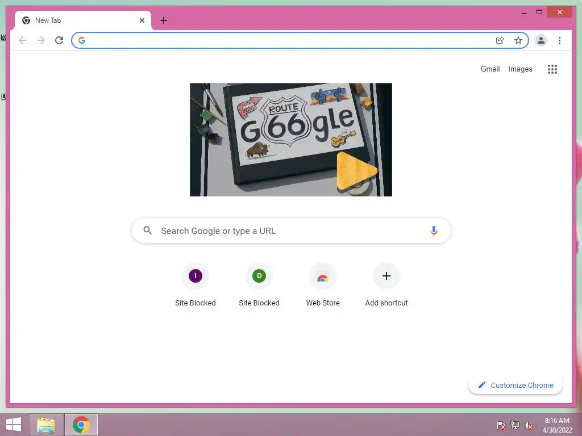Maximize the Chrome window
The image size is (582, 436).
[x=539, y=12]
